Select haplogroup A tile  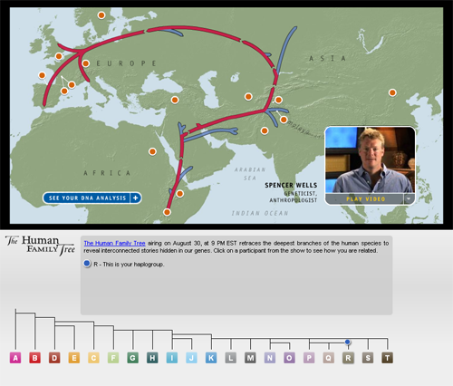point(15,358)
